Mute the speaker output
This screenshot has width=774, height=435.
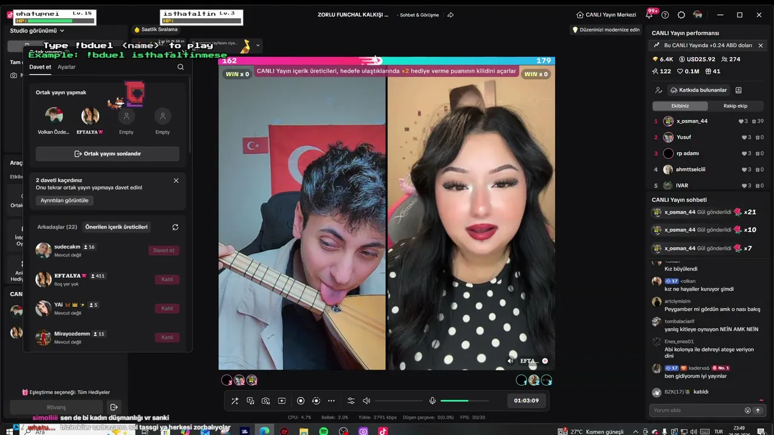pyautogui.click(x=366, y=401)
